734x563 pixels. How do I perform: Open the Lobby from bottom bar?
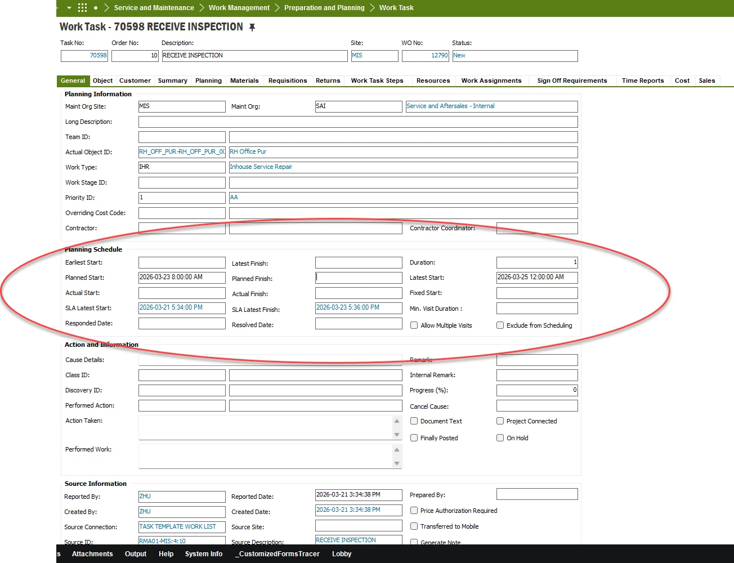click(342, 554)
